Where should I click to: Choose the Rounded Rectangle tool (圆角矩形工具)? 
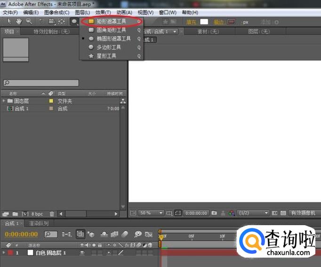pos(111,30)
